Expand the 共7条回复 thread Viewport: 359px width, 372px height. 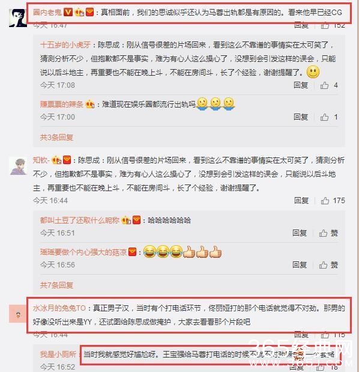(x=56, y=285)
